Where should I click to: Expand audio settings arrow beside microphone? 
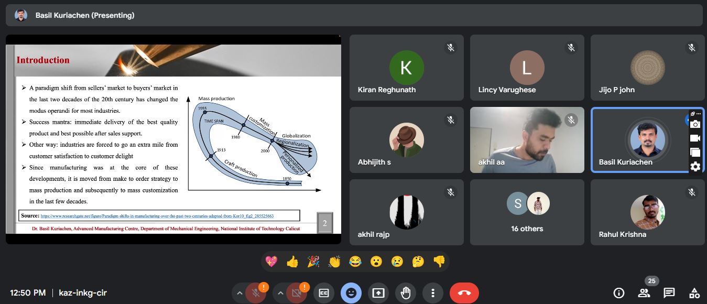click(x=240, y=293)
